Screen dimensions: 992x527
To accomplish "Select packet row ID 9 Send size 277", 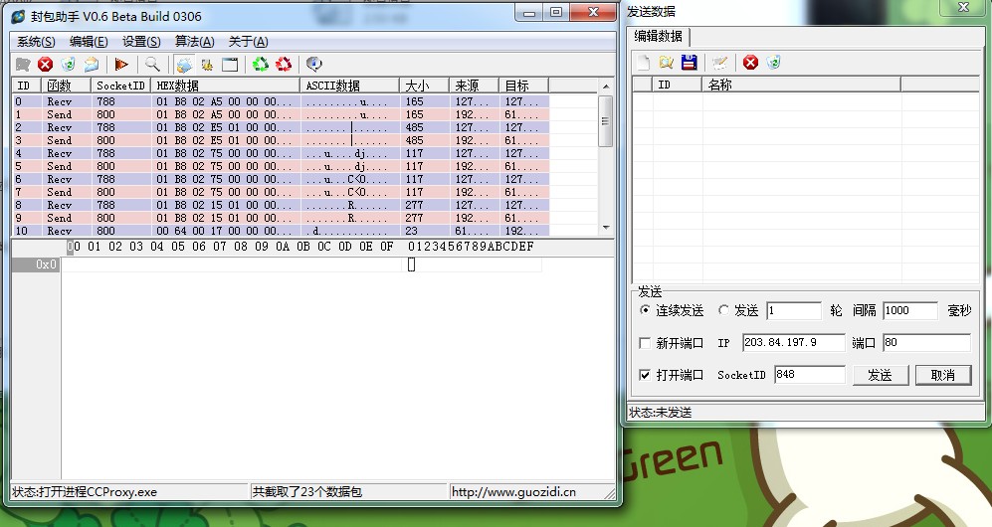I will pyautogui.click(x=281, y=218).
